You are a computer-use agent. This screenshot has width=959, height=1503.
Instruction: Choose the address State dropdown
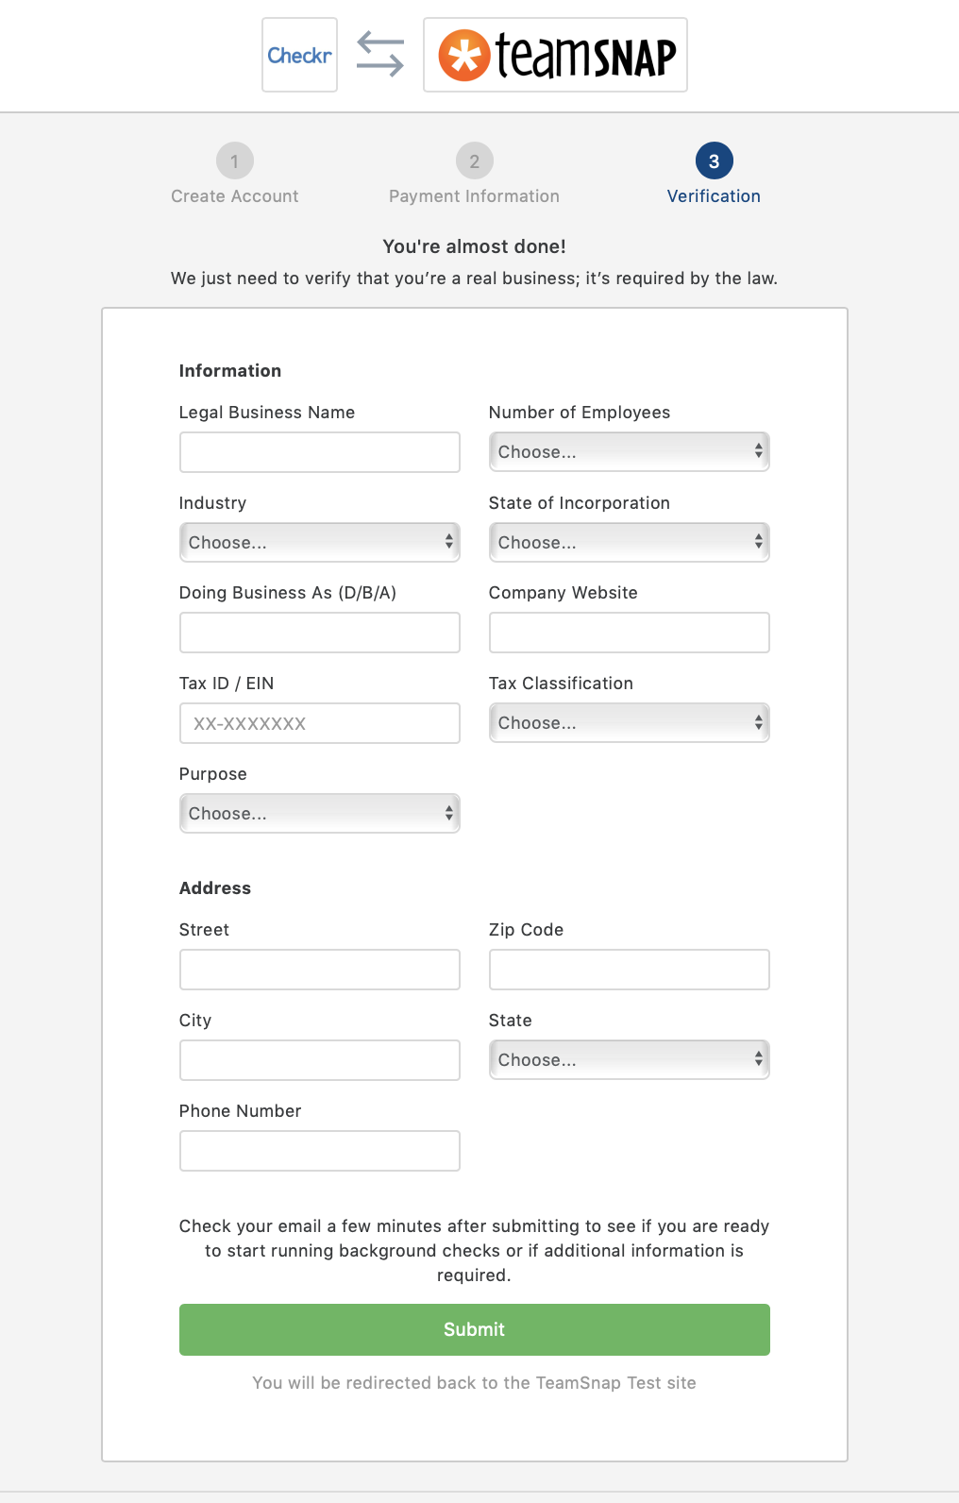(629, 1059)
